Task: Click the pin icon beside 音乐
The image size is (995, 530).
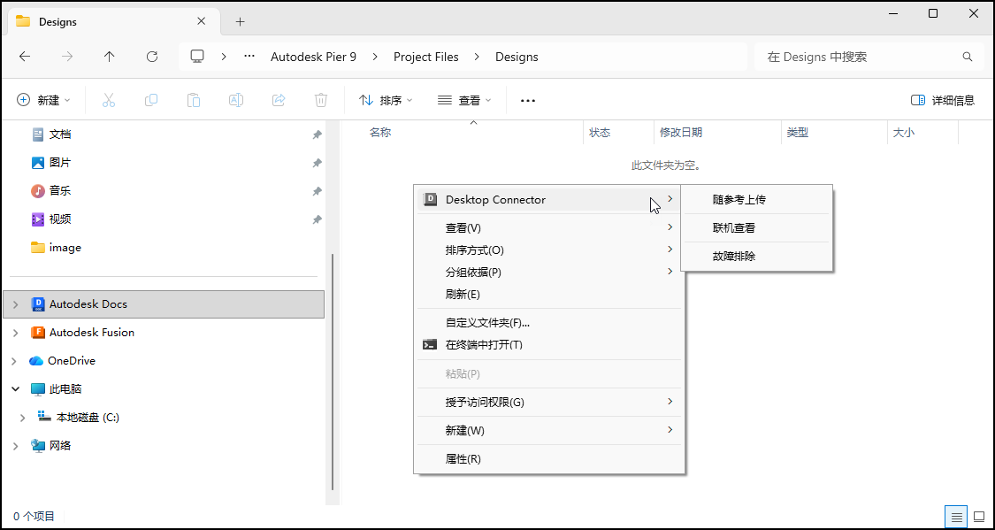Action: click(x=317, y=191)
